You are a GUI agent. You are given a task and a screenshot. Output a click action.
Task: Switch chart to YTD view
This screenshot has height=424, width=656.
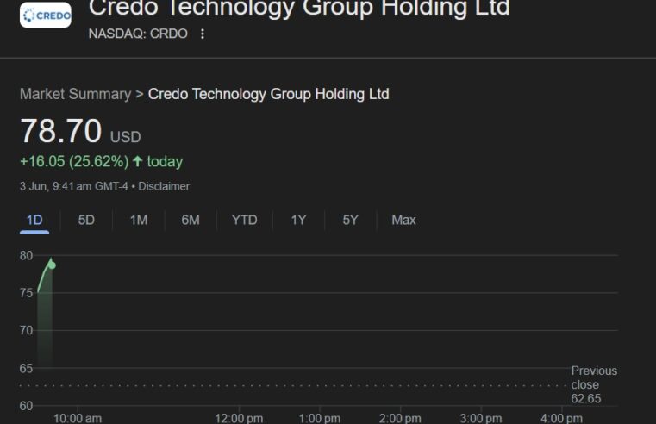click(x=244, y=221)
